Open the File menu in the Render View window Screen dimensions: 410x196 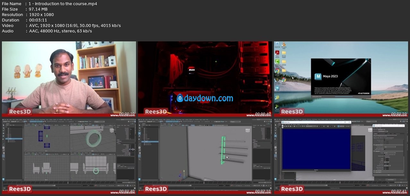coord(283,124)
